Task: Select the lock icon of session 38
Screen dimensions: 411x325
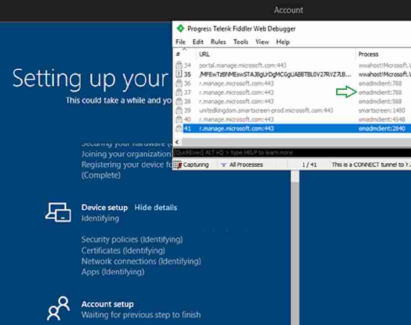Action: pyautogui.click(x=179, y=101)
